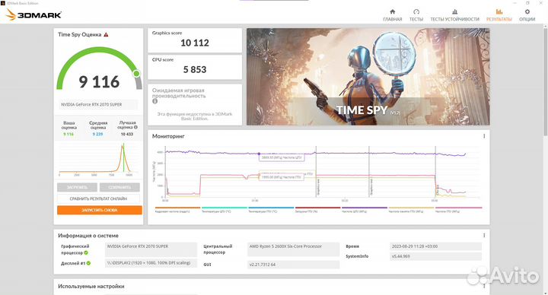Click the 3DMark logo in the header
This screenshot has width=548, height=295.
(34, 14)
